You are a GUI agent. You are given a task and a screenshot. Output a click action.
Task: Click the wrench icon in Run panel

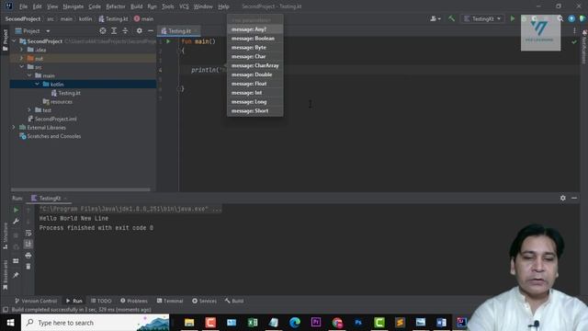point(17,222)
